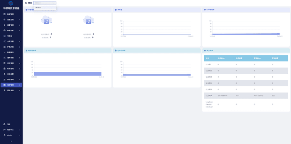Click the 硬盘使用率 chart bar area
Viewport: 291px width, 144px height.
[x=68, y=74]
